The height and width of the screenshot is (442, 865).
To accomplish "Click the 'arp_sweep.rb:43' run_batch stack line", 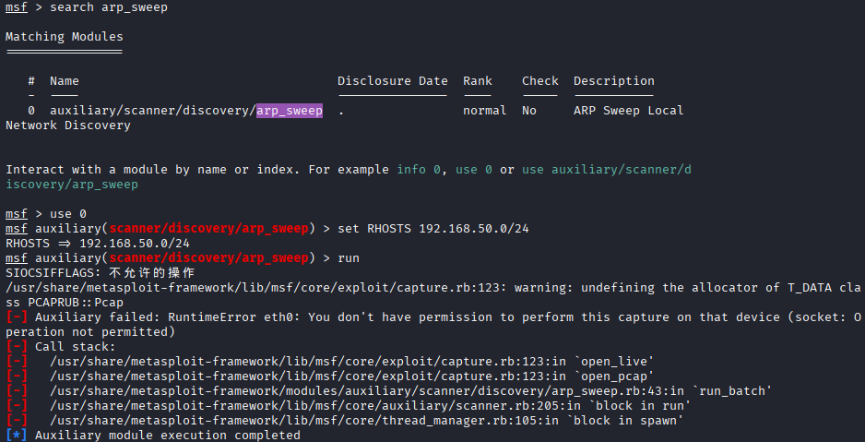I will [389, 391].
